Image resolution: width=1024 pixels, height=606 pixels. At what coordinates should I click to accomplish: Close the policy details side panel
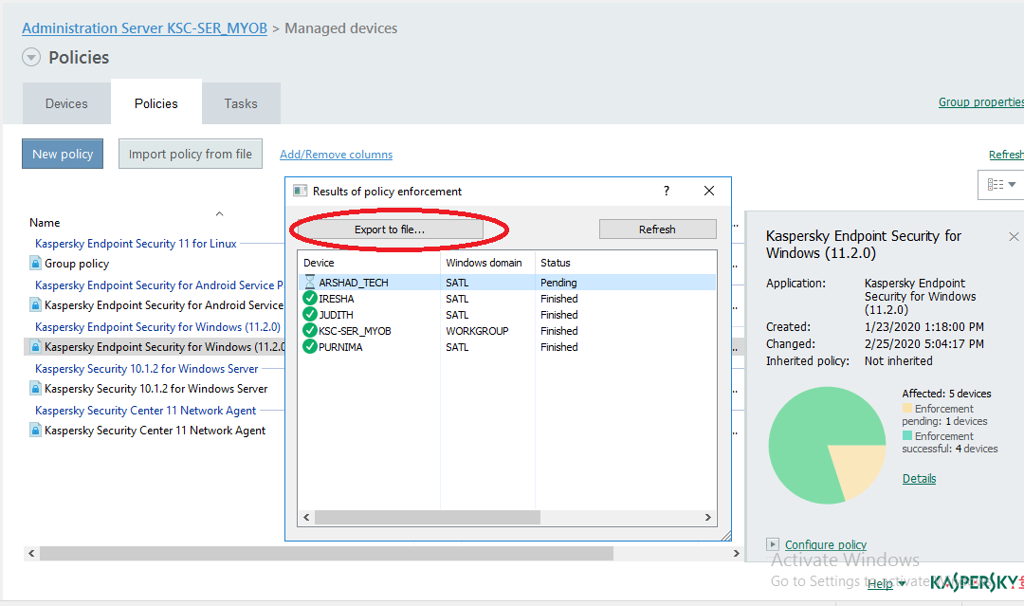click(1014, 236)
